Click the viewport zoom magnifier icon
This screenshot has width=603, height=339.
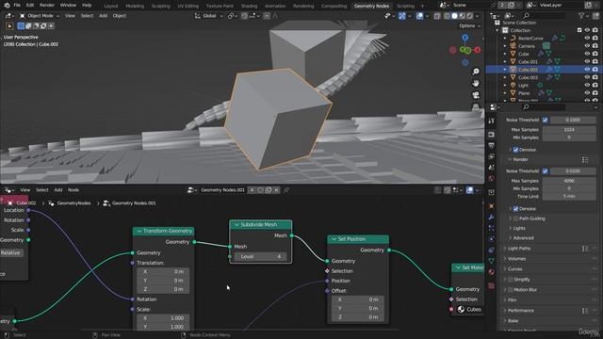(x=476, y=72)
